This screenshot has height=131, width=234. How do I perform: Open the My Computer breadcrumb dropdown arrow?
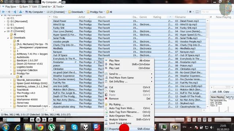coord(45,12)
